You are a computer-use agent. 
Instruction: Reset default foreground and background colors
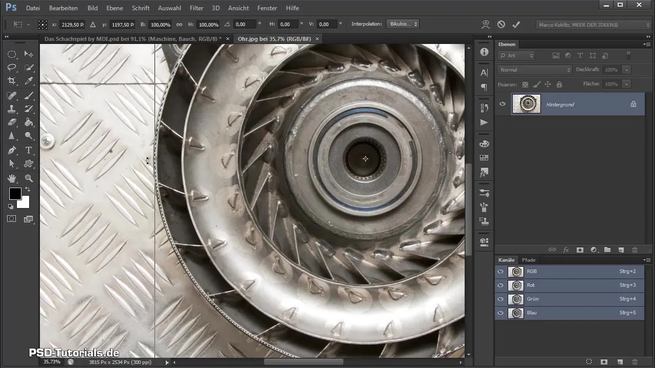tap(11, 206)
